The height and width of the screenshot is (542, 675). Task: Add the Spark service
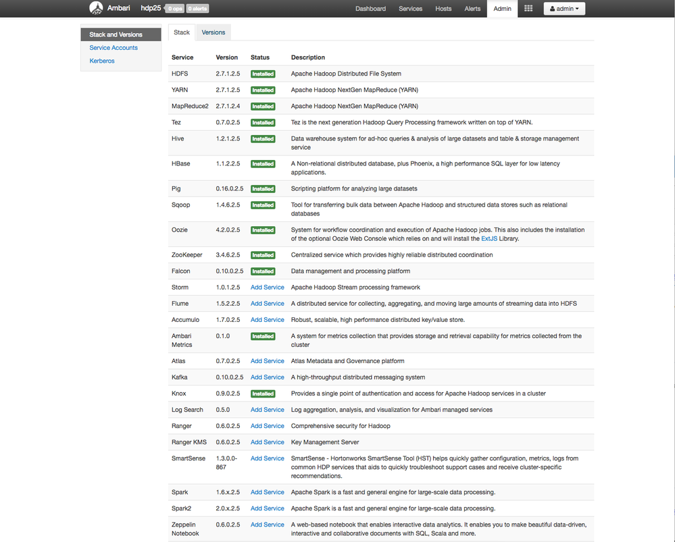point(268,492)
